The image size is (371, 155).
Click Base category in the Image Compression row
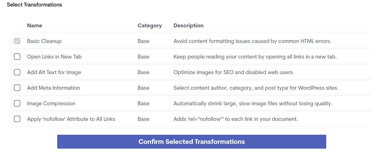[x=143, y=104]
